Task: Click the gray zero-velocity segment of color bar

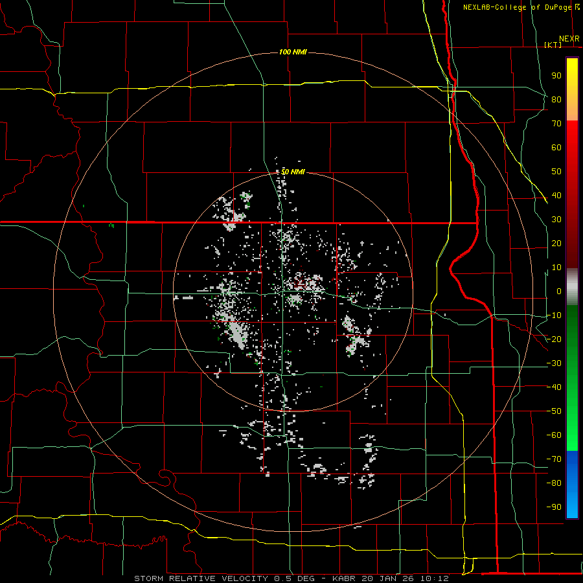Action: pyautogui.click(x=572, y=287)
